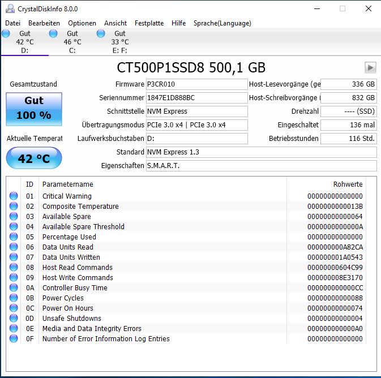Open the Ansicht menu
This screenshot has height=378, width=381.
[115, 23]
